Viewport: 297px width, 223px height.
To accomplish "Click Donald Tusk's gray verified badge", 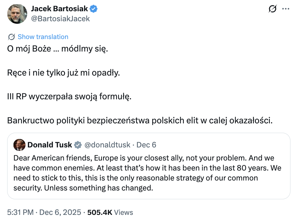I will point(78,145).
